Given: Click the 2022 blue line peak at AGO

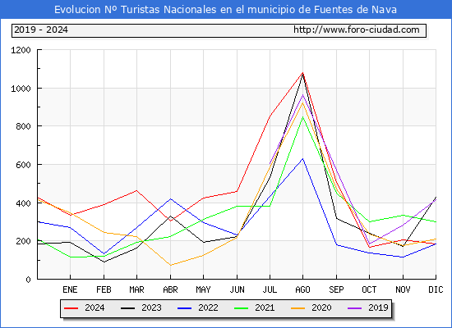Looking at the screenshot, I should [x=302, y=158].
